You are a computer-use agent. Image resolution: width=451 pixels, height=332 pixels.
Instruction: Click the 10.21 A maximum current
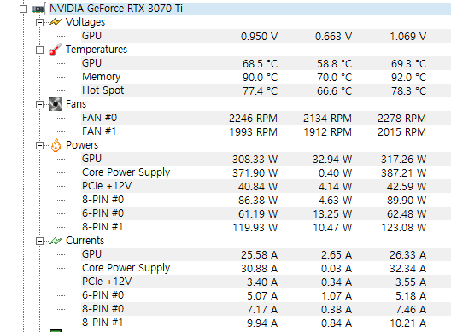pyautogui.click(x=407, y=323)
